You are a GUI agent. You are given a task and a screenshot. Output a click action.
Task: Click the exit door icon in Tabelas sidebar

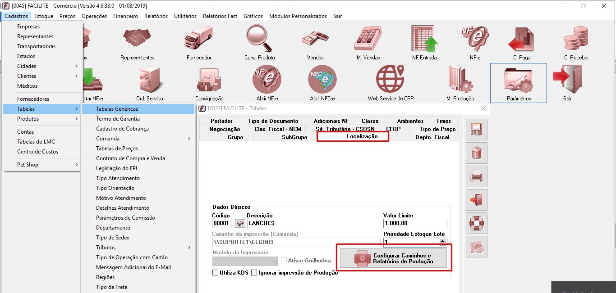[x=476, y=200]
